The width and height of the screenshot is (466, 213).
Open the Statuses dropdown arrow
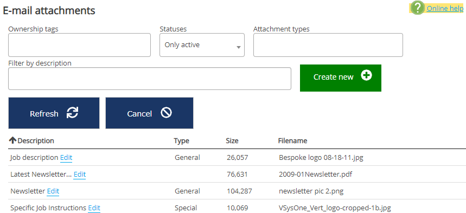pyautogui.click(x=238, y=47)
